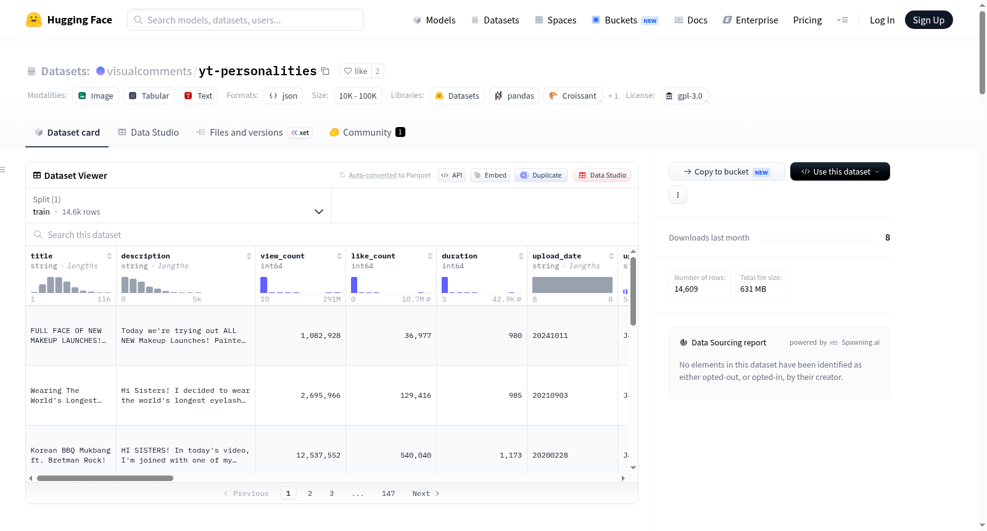This screenshot has width=987, height=531.
Task: Click the Log In link
Action: (x=882, y=20)
